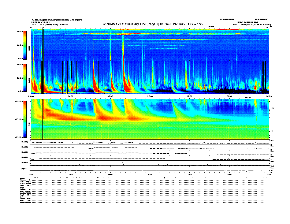The height and width of the screenshot is (224, 290).
Task: Click the TNR intensity color bar
Action: (25, 119)
